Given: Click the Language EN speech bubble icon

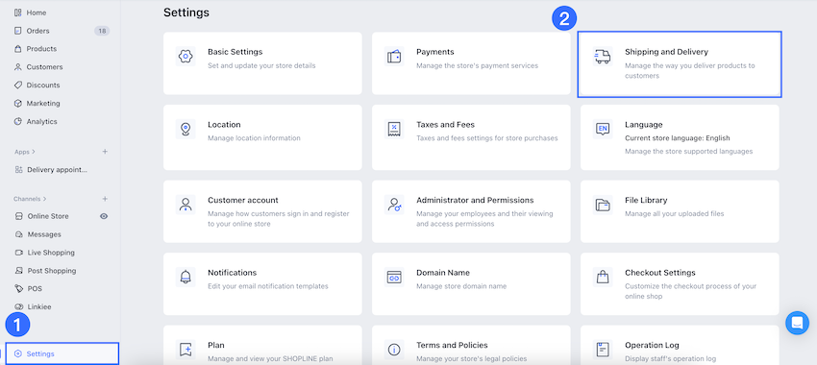Looking at the screenshot, I should tap(603, 129).
